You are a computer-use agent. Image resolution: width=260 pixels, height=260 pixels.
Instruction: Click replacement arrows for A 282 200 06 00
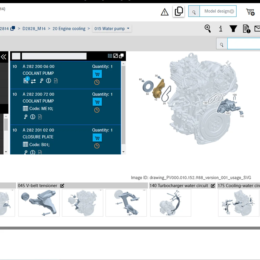point(33,81)
